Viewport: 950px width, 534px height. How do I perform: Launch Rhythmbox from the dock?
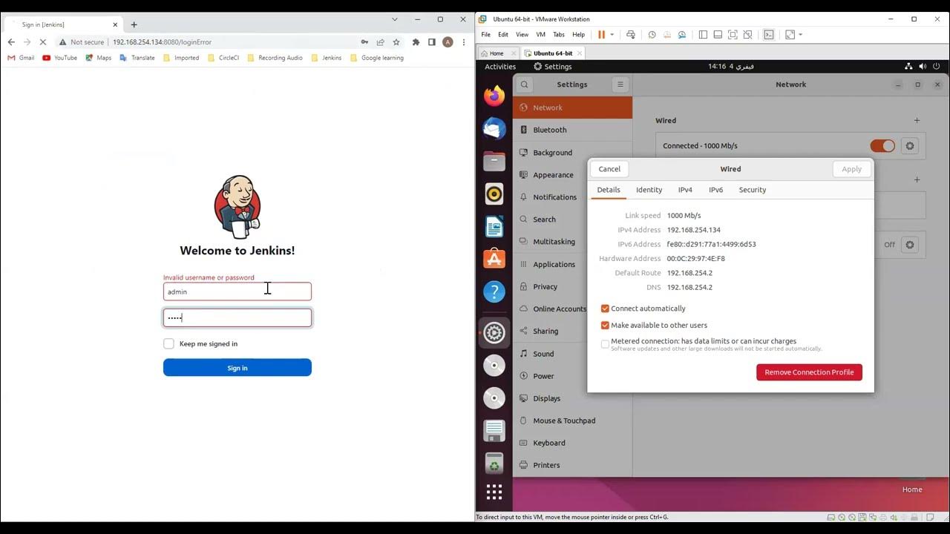pyautogui.click(x=494, y=194)
